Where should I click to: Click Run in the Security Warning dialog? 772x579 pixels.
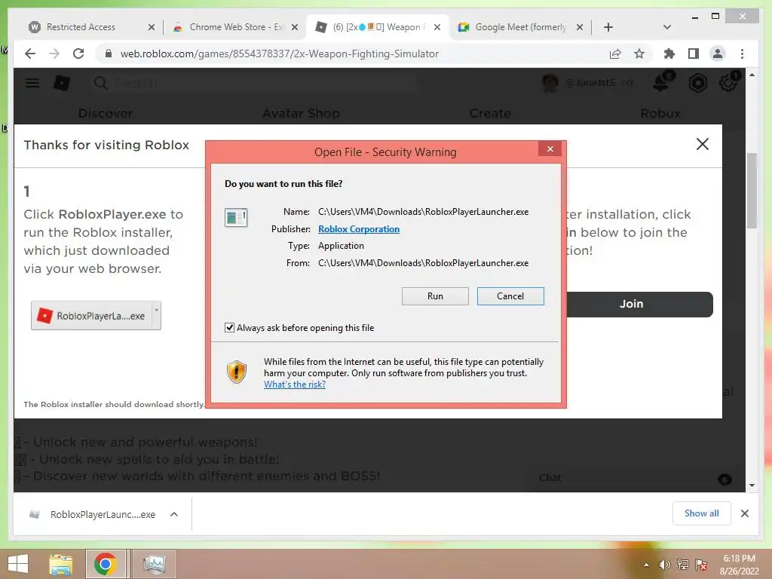pyautogui.click(x=435, y=296)
